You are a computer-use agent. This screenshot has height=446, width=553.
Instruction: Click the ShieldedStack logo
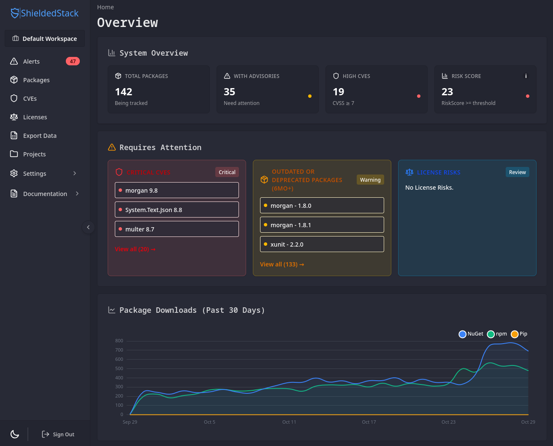coord(44,13)
